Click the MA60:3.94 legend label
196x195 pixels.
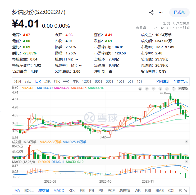[96, 88]
